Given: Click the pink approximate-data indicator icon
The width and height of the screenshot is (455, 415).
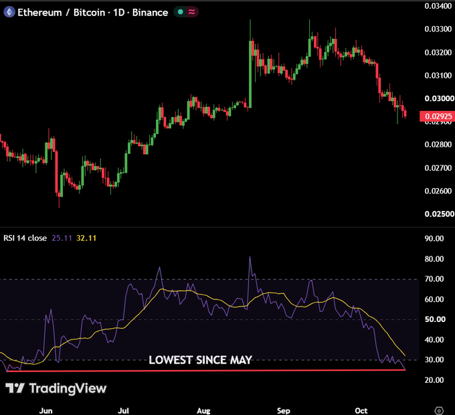Looking at the screenshot, I should (x=191, y=12).
